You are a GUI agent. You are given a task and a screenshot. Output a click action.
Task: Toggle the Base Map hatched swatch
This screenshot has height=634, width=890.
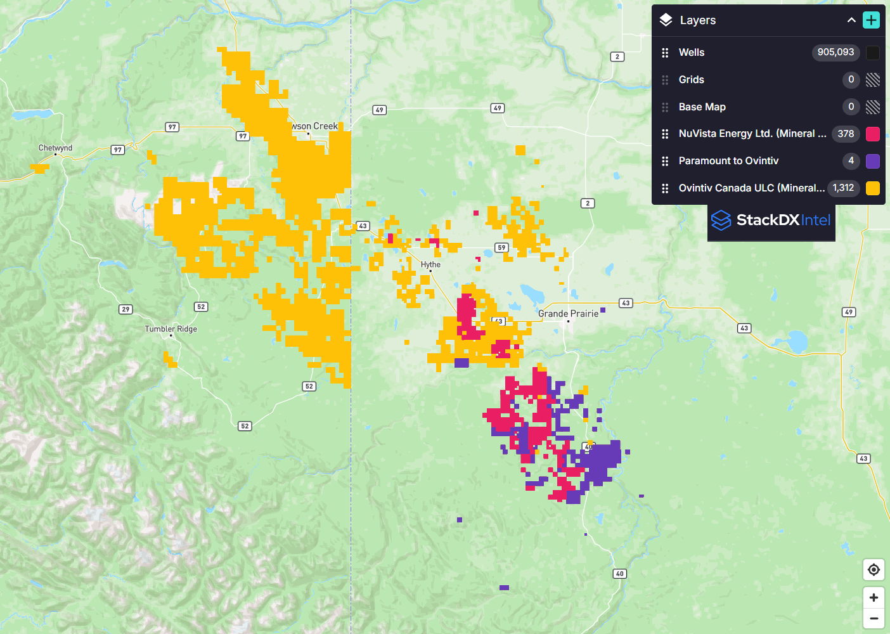[x=873, y=107]
